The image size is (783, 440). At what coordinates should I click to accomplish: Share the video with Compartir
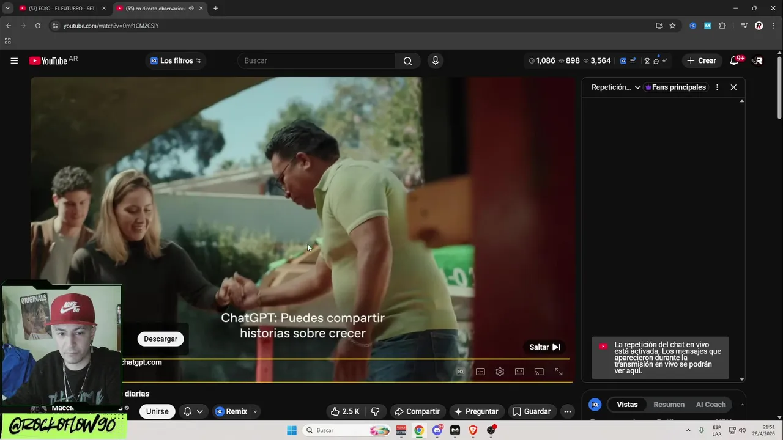pos(417,411)
